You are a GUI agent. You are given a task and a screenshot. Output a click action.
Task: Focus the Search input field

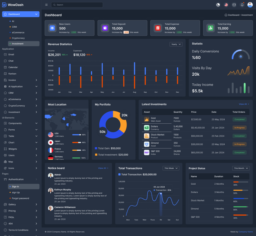pos(77,5)
